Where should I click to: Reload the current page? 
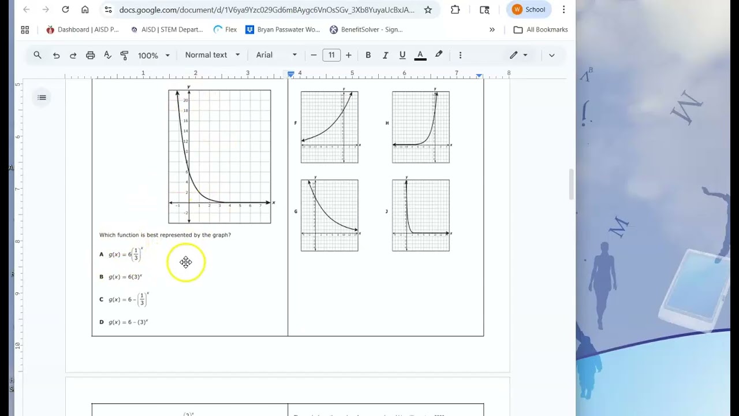coord(65,10)
